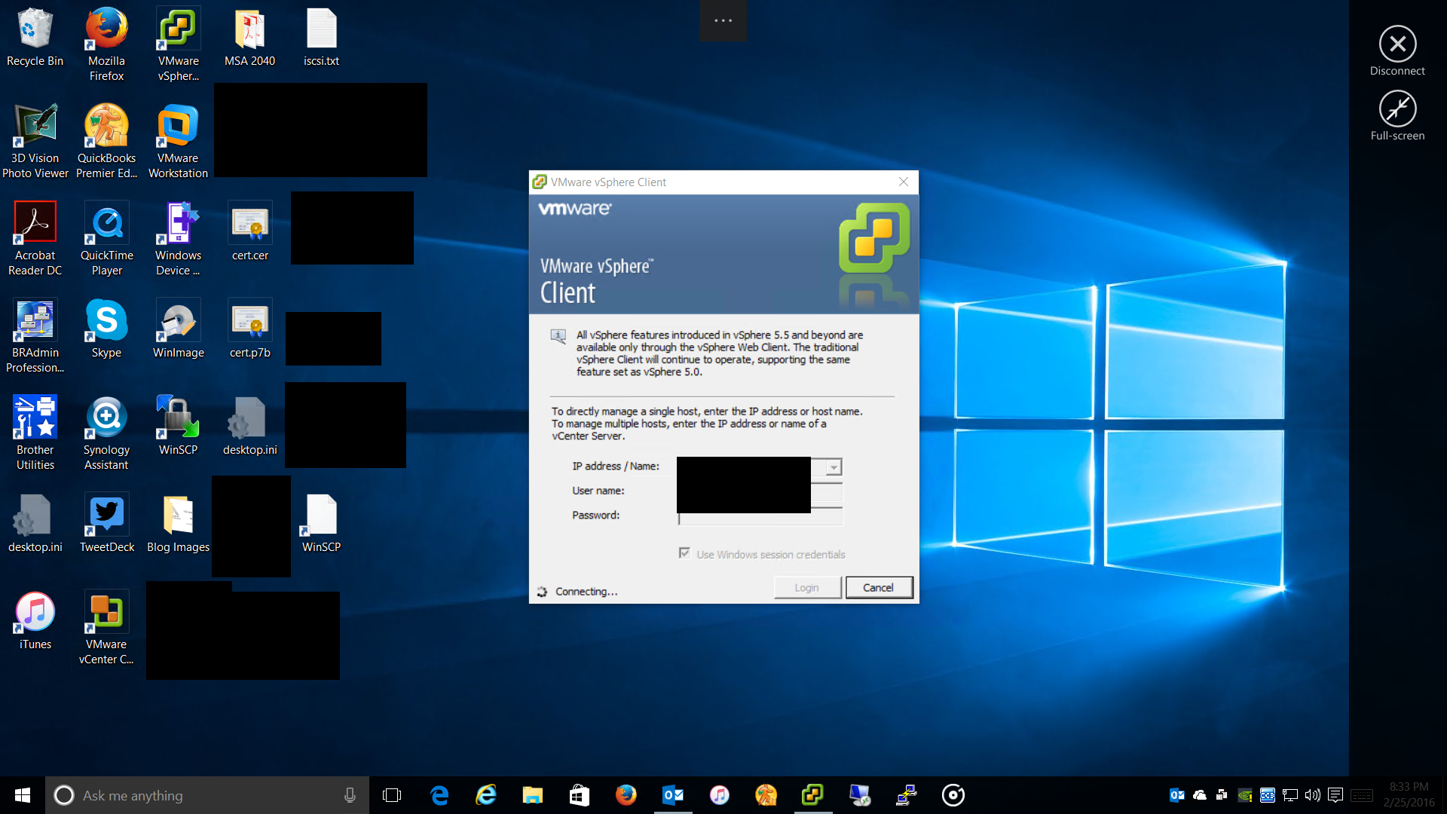
Task: Toggle Full-screen mode for remote session
Action: (x=1397, y=116)
